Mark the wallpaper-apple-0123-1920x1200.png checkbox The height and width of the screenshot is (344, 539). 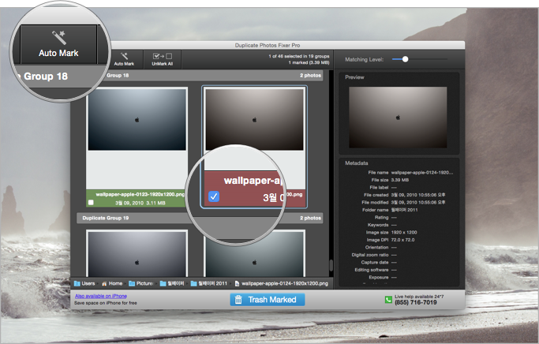click(x=91, y=203)
